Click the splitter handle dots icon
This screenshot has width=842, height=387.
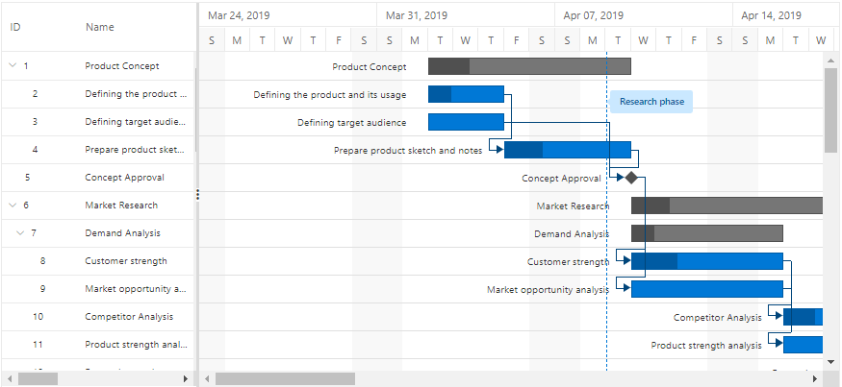pos(197,194)
